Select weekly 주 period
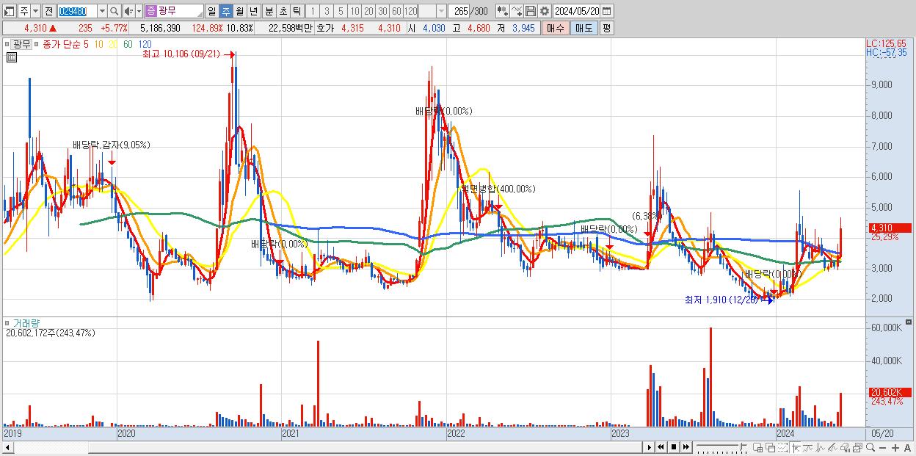This screenshot has width=916, height=456. 225,11
